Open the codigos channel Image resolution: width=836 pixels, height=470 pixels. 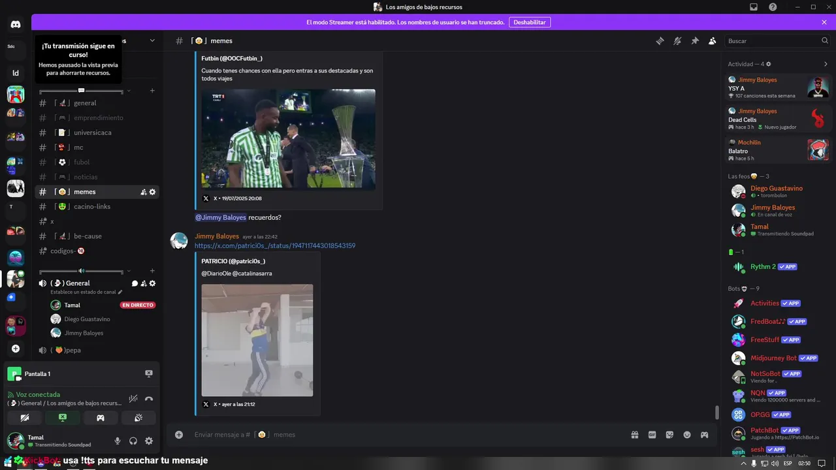(97, 251)
